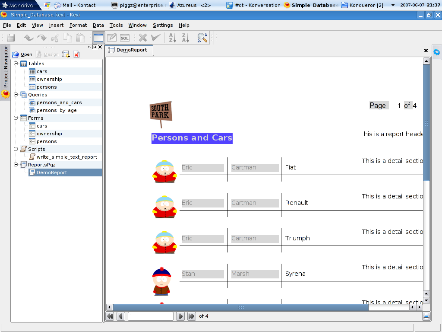This screenshot has width=442, height=332.
Task: Switch to Azureus taskbar window
Action: [190, 5]
